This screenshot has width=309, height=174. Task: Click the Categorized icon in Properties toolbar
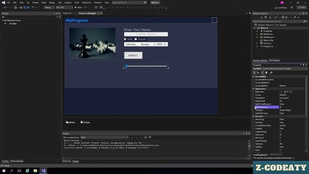coord(254,73)
